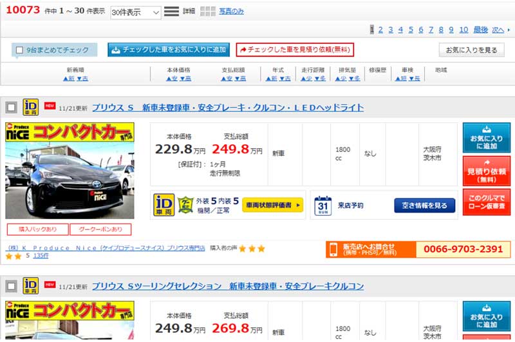The width and height of the screenshot is (515, 342).
Task: Sort 本体価格 from cheapest
Action: point(172,79)
